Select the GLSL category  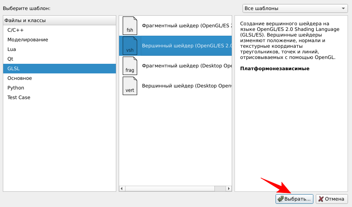click(14, 69)
